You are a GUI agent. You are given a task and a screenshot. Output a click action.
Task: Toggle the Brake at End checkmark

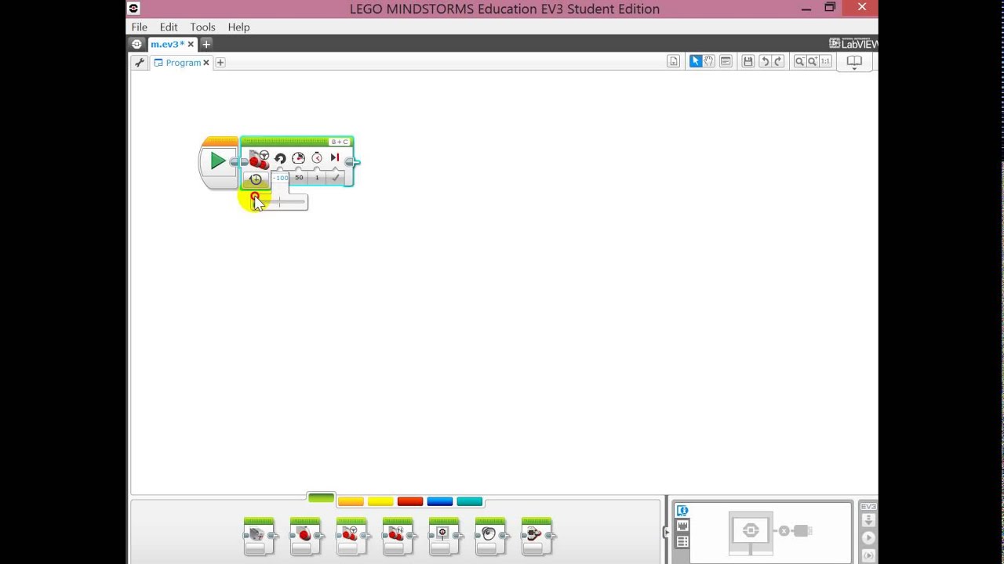coord(336,178)
